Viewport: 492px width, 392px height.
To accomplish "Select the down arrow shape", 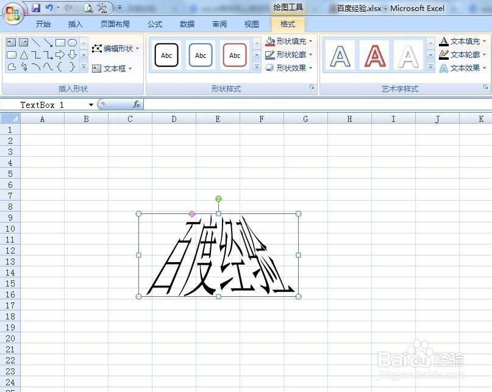I will click(72, 55).
